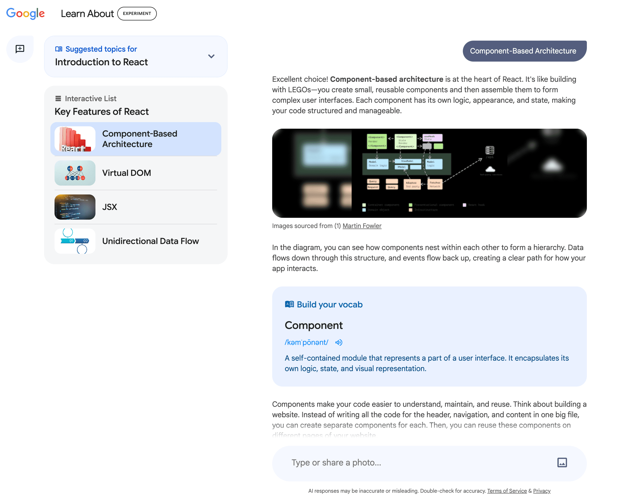622x499 pixels.
Task: Start a new chat with the plus icon
Action: pyautogui.click(x=20, y=49)
